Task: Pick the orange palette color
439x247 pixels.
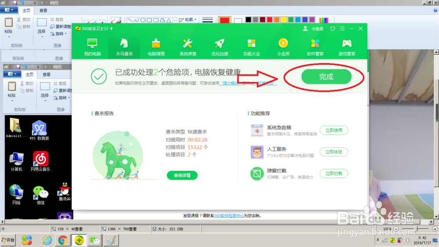Action: (x=277, y=20)
